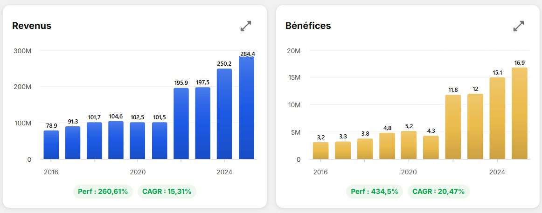Screen dimensions: 542x213
Task: Click the Bénéfices card title
Action: 308,26
